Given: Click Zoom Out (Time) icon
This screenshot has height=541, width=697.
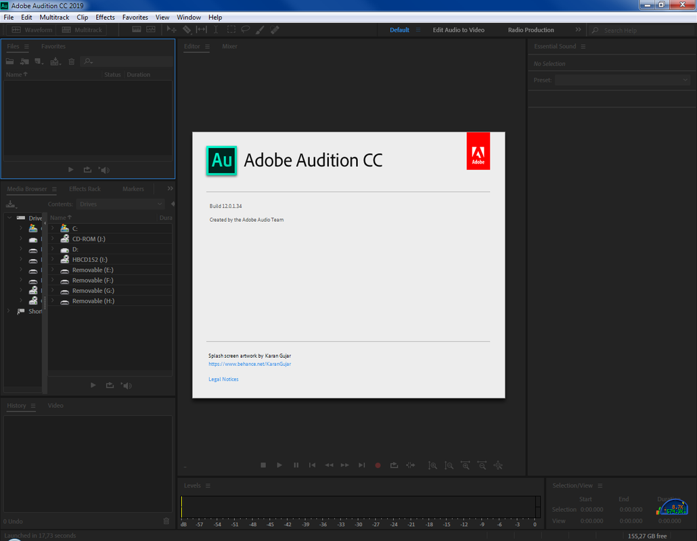Looking at the screenshot, I should point(482,465).
